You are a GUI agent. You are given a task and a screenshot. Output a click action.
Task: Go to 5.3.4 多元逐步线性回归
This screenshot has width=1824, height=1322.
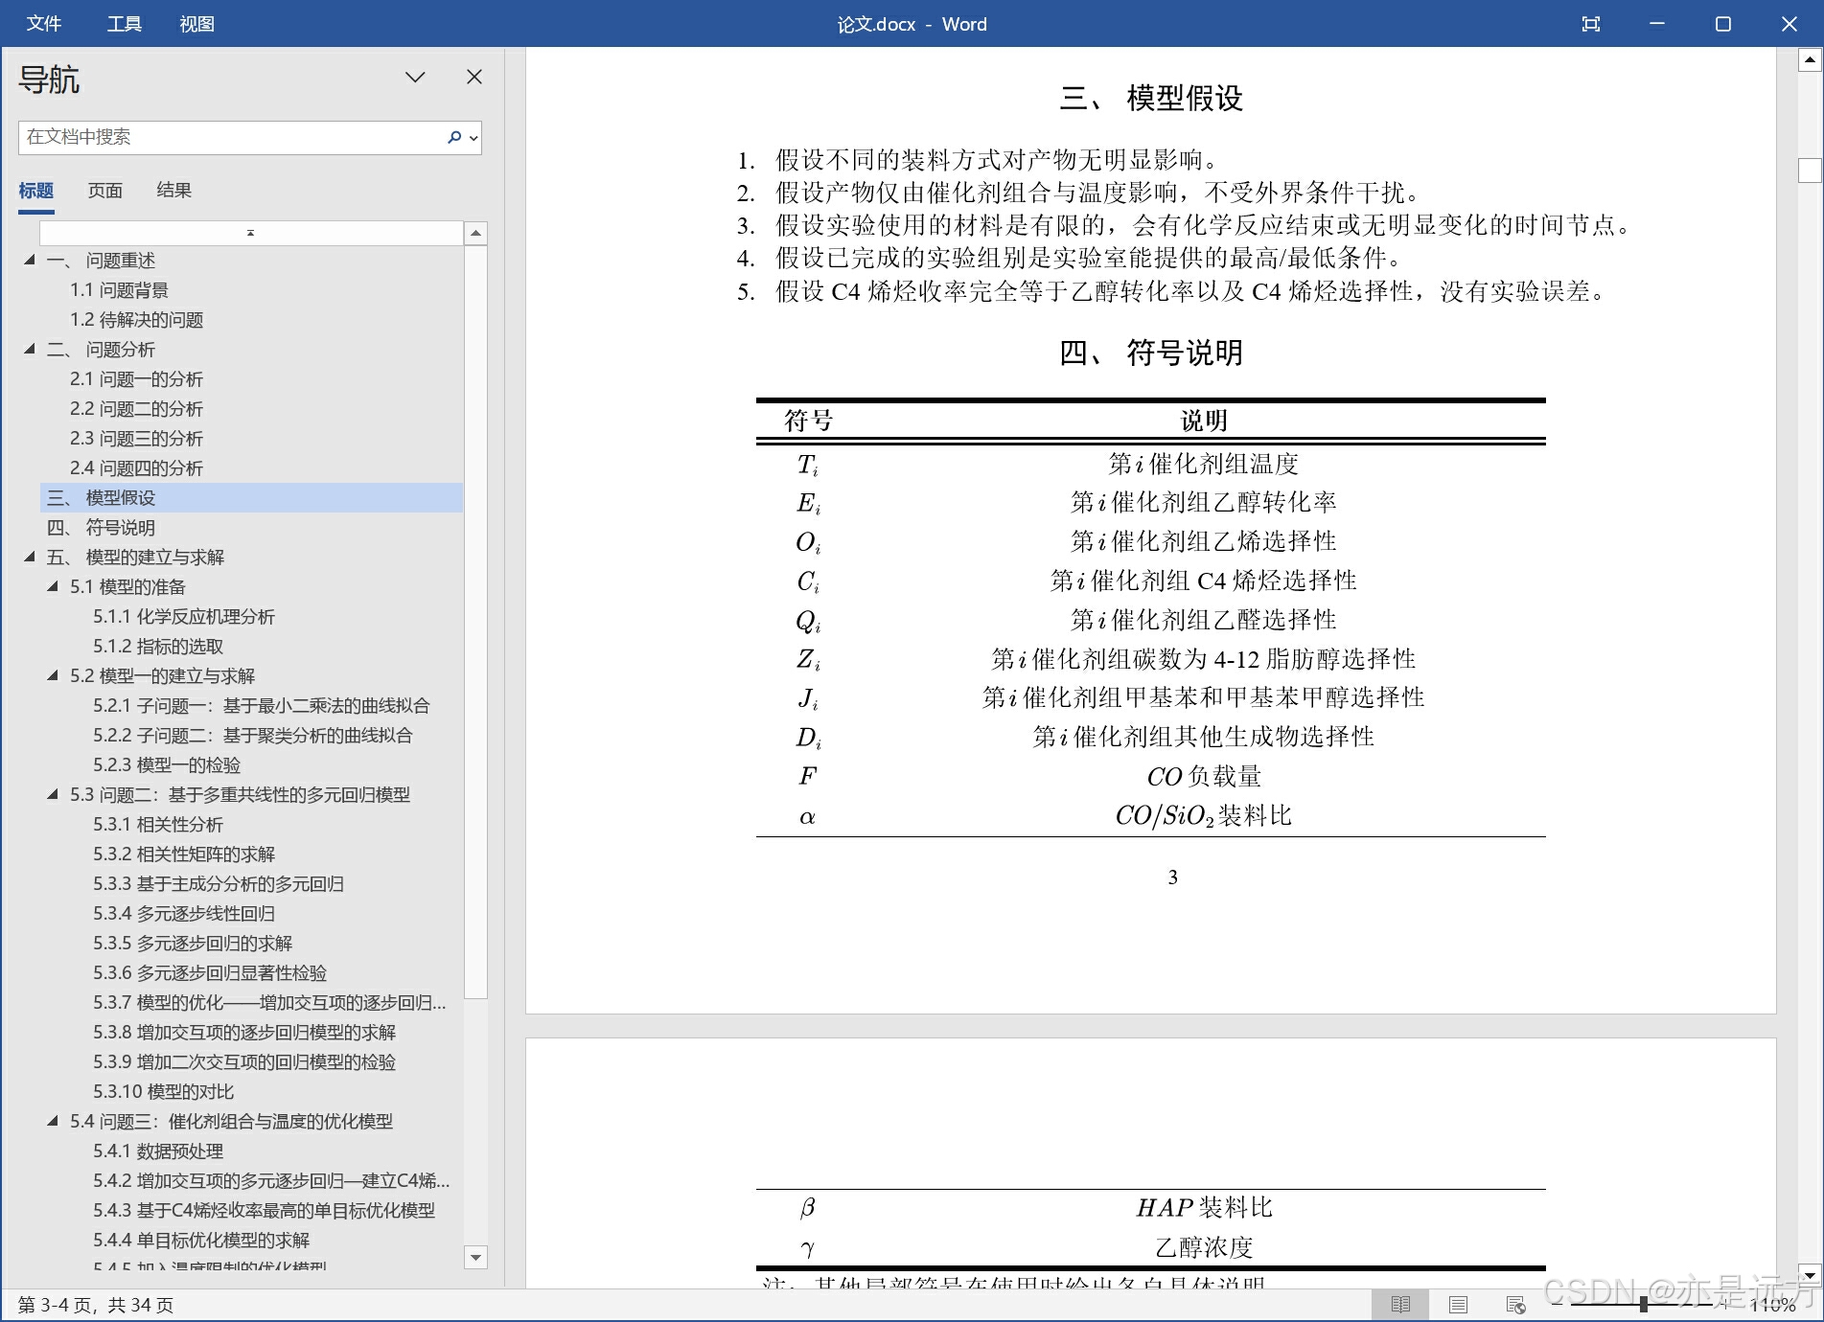coord(184,914)
